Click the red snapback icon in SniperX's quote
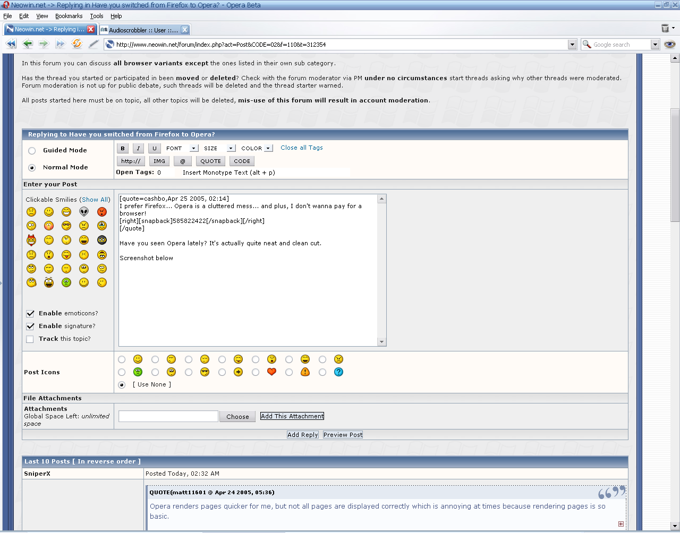Viewport: 680px width, 533px height. 621,524
